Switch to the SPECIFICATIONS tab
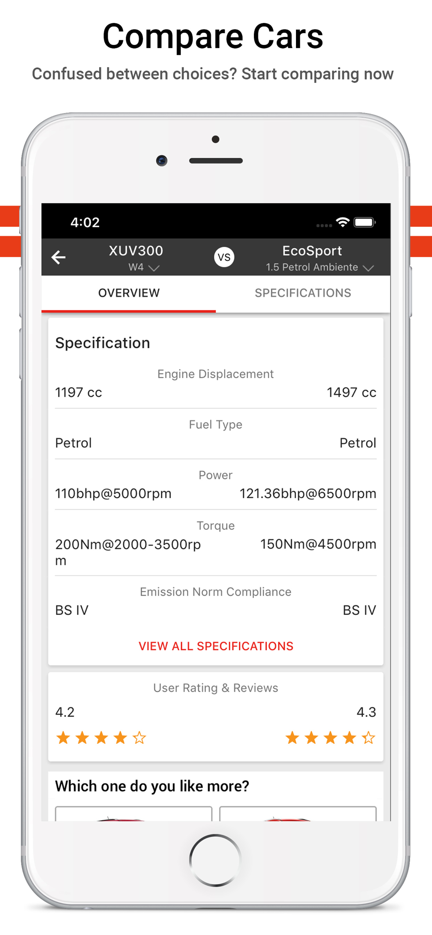The image size is (432, 935). (x=303, y=293)
